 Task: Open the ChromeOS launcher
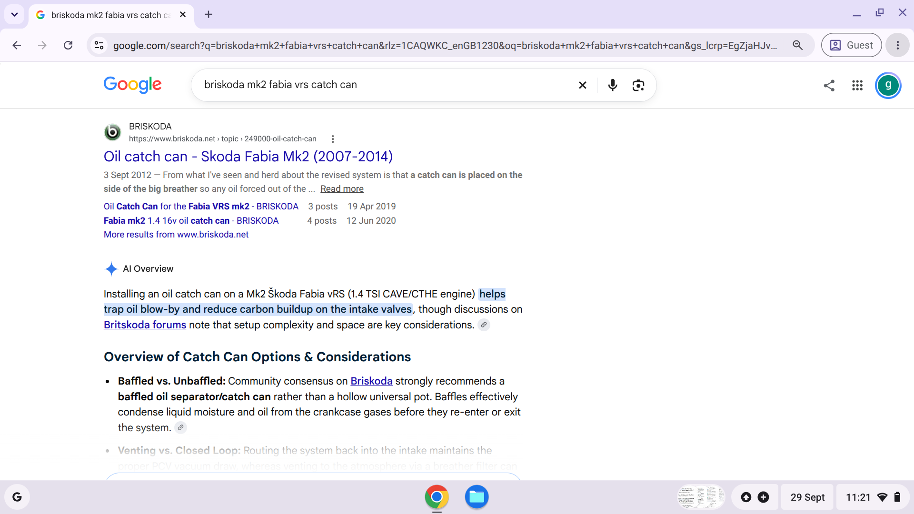click(17, 497)
